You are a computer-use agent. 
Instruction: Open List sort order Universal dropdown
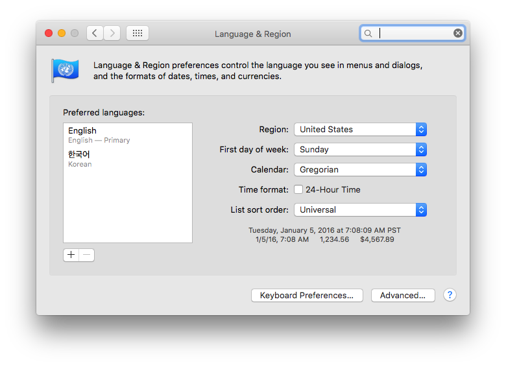click(361, 209)
